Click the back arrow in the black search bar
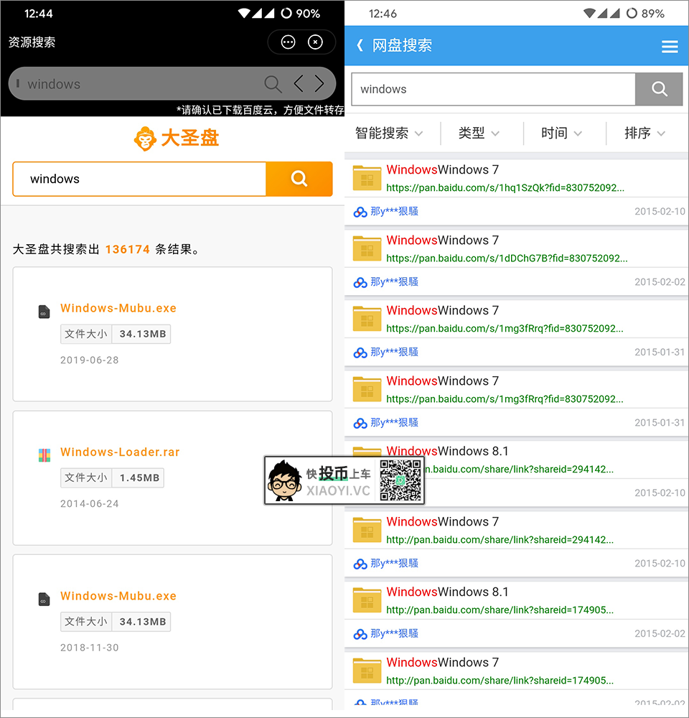The image size is (689, 718). 298,84
